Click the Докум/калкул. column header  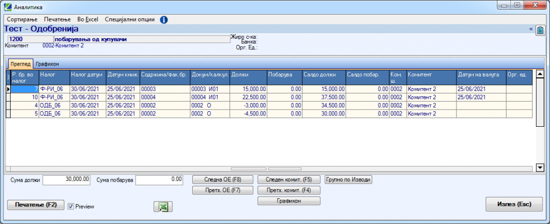[x=210, y=77]
